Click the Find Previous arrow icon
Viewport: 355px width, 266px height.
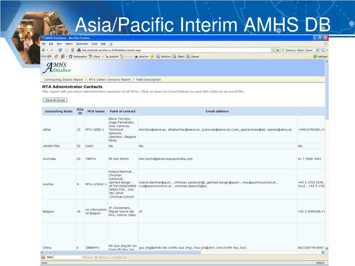96,257
